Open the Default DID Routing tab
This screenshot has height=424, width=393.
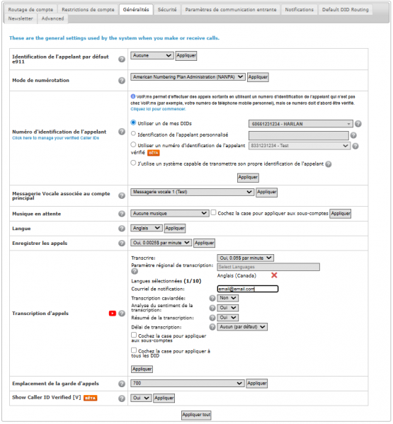[x=346, y=9]
